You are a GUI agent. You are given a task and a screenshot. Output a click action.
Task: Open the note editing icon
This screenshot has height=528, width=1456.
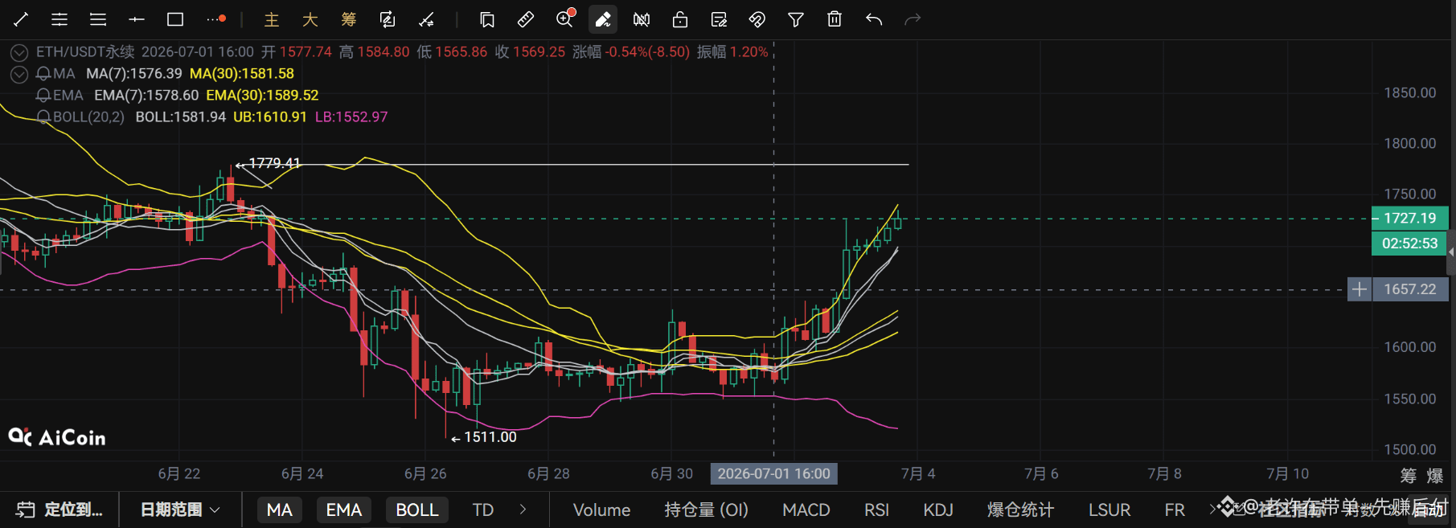[719, 19]
